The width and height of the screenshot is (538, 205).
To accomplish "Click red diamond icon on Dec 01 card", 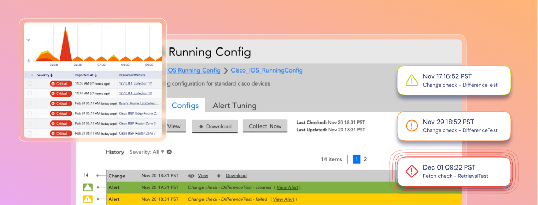I will [411, 172].
